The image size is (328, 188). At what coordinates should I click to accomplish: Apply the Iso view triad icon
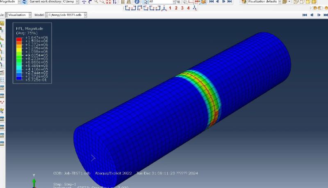(x=164, y=8)
